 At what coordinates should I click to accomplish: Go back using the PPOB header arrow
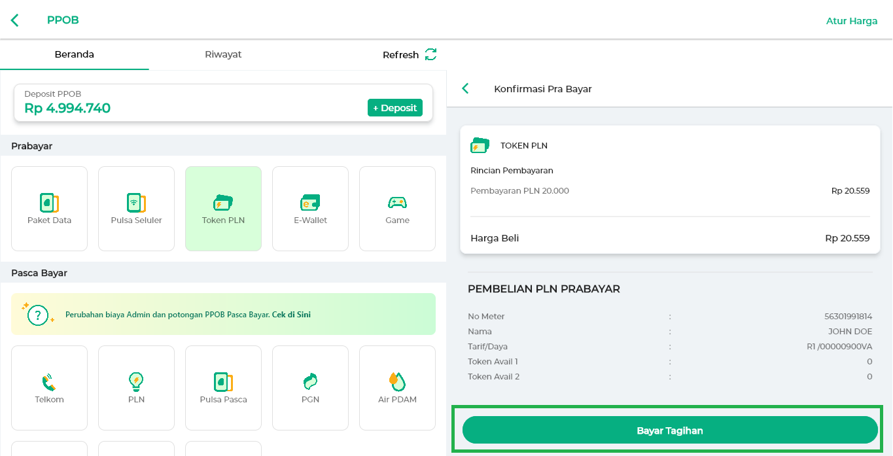(15, 20)
